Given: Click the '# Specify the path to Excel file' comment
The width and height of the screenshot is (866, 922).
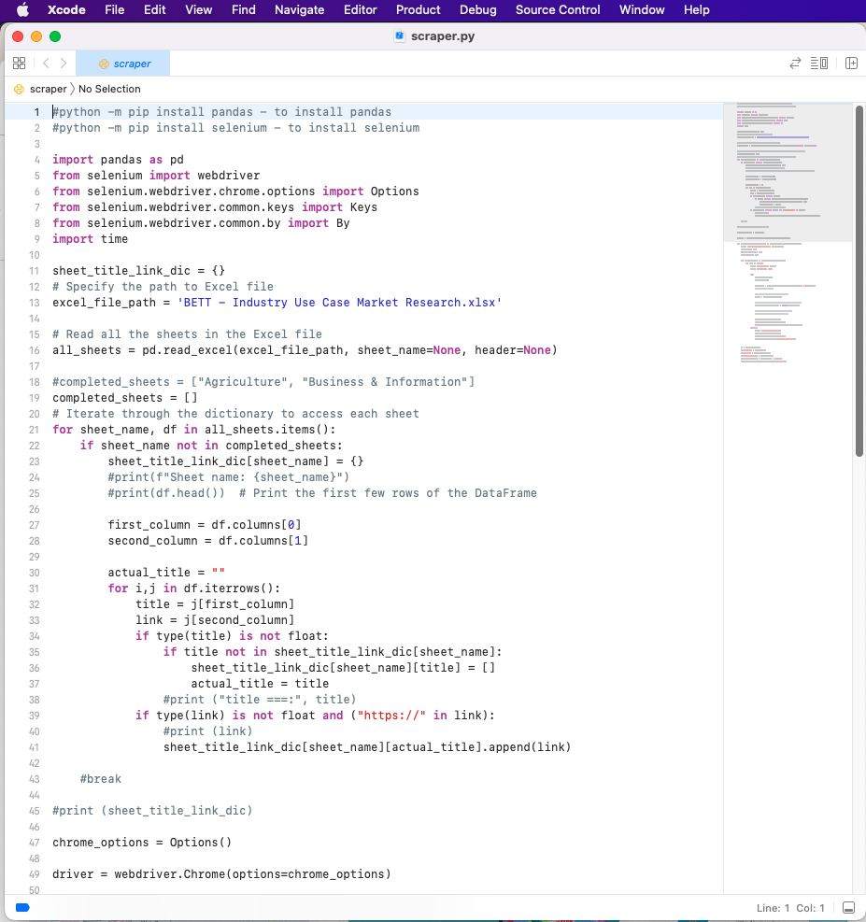Looking at the screenshot, I should pos(163,287).
